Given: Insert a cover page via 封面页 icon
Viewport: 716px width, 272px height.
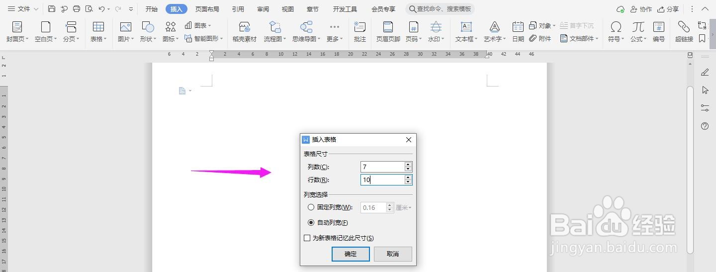Looking at the screenshot, I should point(17,27).
